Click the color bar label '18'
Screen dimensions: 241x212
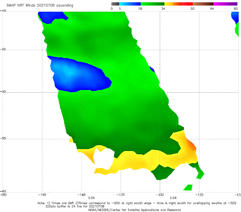140,9
